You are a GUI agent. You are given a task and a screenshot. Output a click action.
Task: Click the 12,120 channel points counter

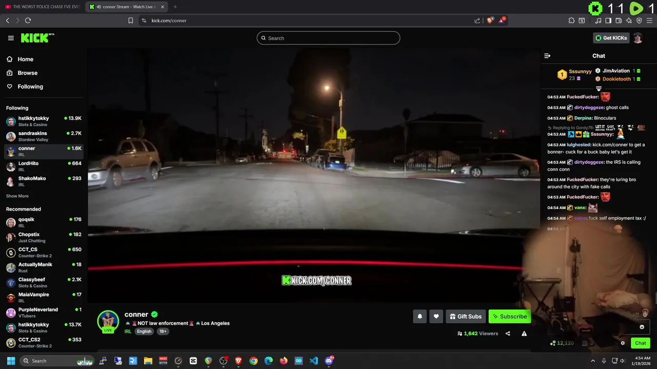tap(562, 343)
